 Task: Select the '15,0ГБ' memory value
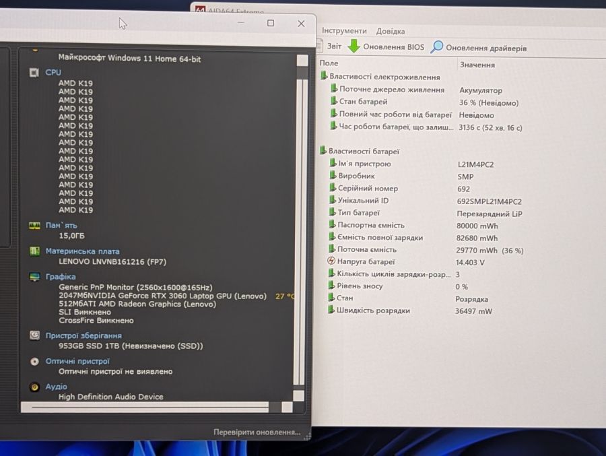(71, 236)
